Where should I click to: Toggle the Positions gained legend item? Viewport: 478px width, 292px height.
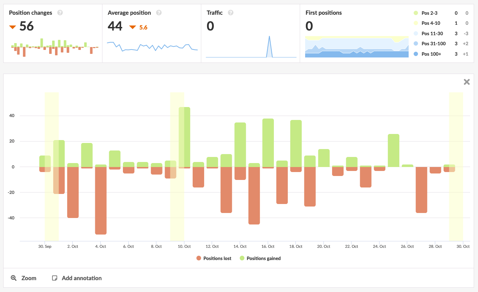[260, 258]
